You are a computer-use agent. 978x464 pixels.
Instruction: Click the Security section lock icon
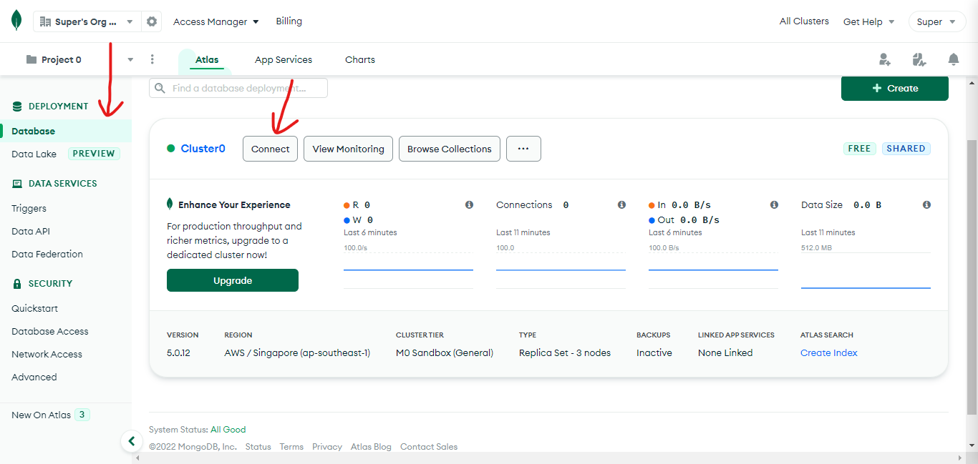(17, 283)
